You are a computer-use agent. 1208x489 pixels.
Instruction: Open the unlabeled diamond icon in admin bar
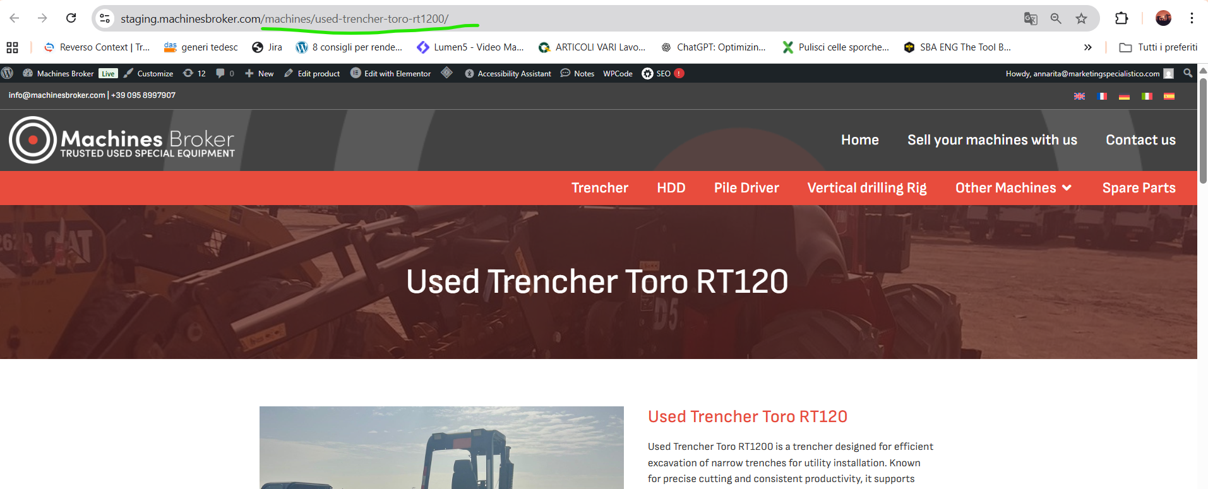(447, 73)
